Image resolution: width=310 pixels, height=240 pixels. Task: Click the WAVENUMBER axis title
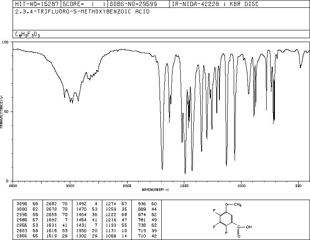[155, 190]
